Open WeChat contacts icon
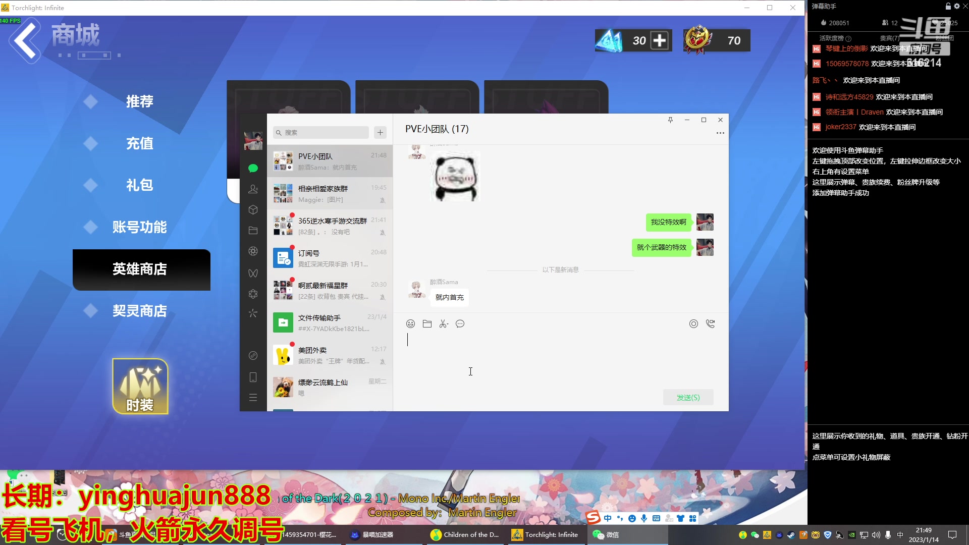Viewport: 969px width, 545px height. (x=253, y=189)
